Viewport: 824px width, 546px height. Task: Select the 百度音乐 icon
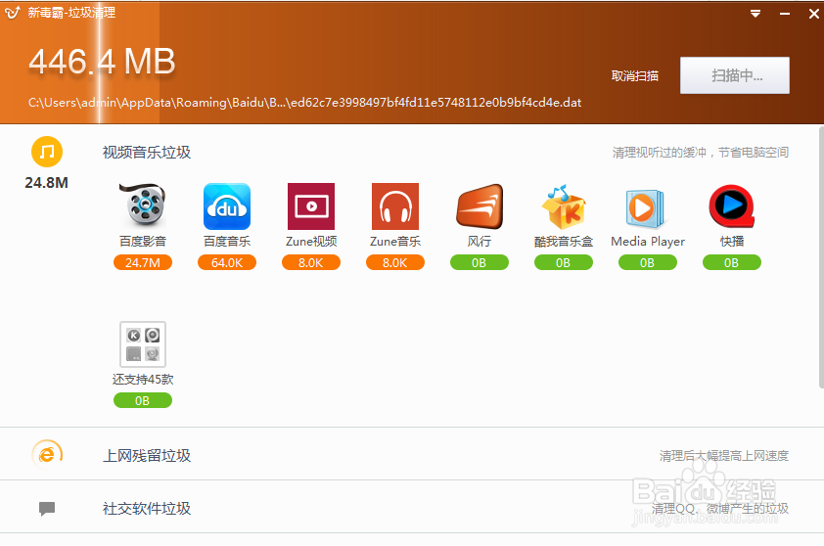[226, 206]
